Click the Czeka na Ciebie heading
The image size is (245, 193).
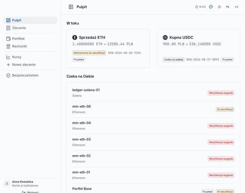(x=80, y=76)
